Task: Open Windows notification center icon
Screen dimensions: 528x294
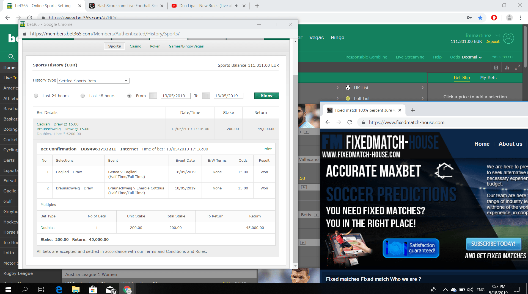Action: pos(517,289)
